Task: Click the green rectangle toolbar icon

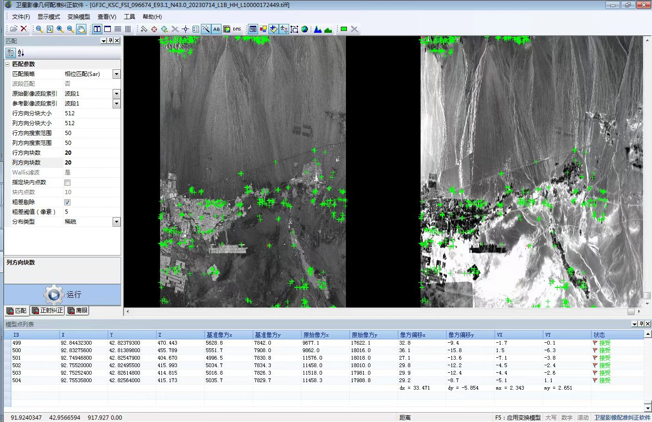Action: click(x=344, y=29)
